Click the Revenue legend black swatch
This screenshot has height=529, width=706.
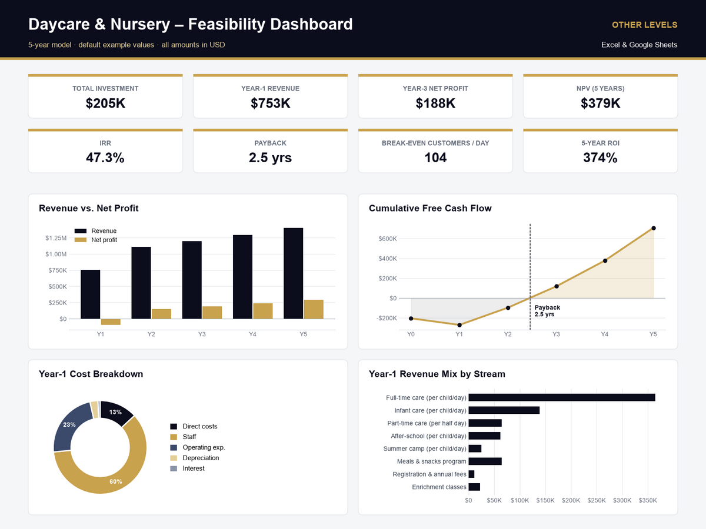(81, 231)
